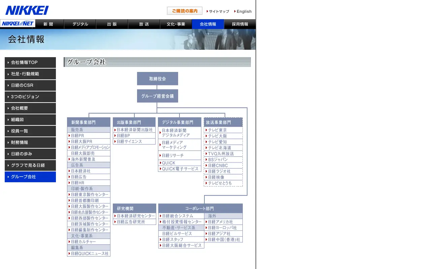Go to サイトマップ
The height and width of the screenshot is (269, 431).
point(218,11)
